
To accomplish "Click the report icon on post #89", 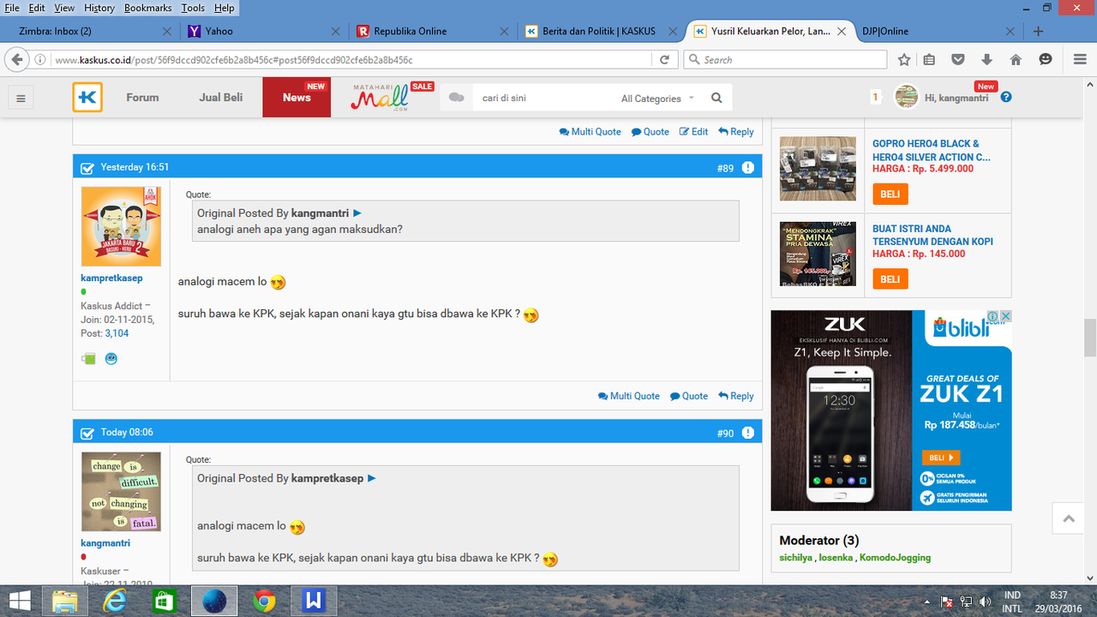I will point(748,167).
